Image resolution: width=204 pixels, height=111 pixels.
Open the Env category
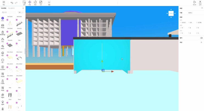click(2, 40)
